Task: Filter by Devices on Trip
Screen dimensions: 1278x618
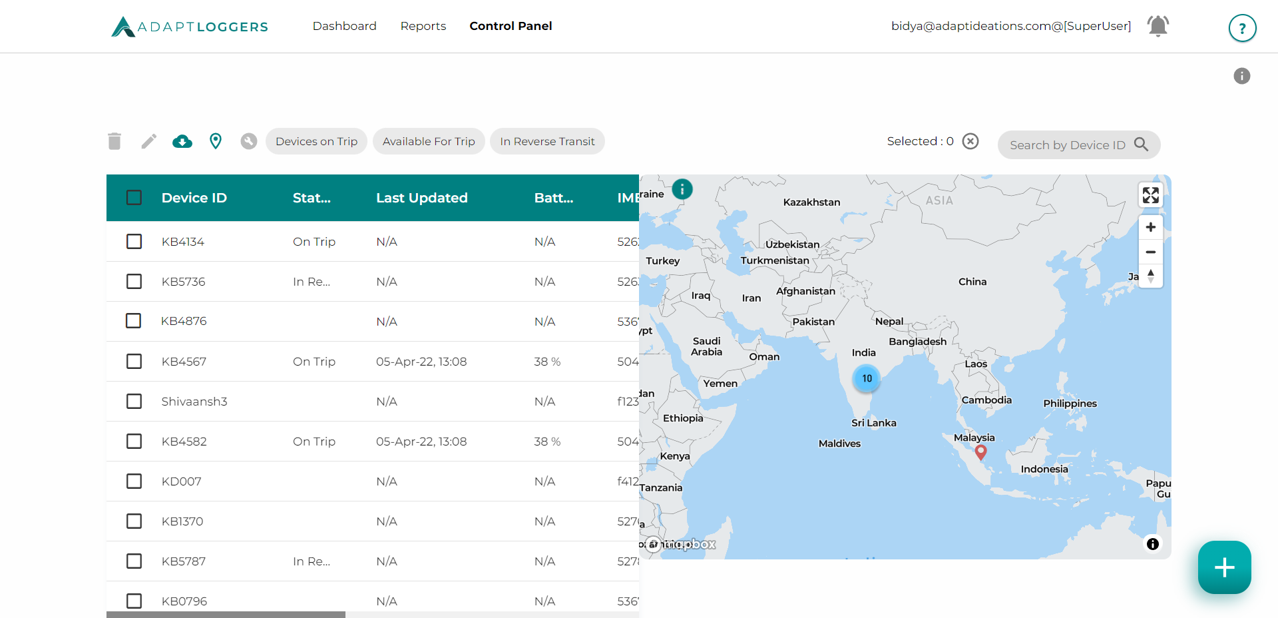Action: [316, 141]
